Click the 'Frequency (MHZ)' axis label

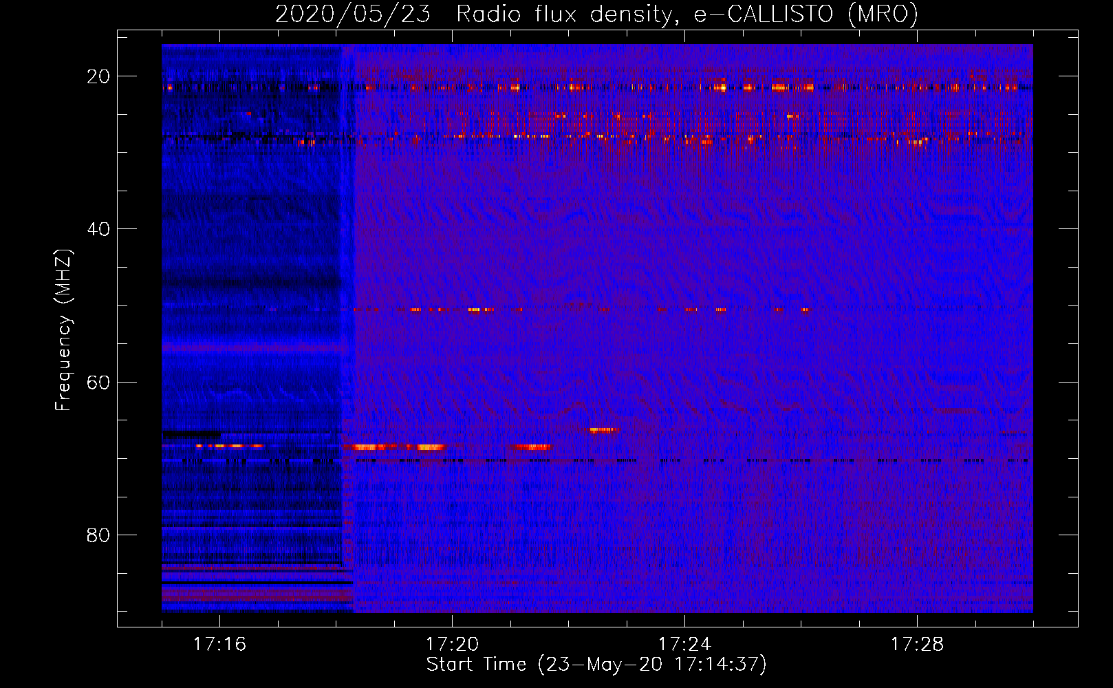coord(63,330)
